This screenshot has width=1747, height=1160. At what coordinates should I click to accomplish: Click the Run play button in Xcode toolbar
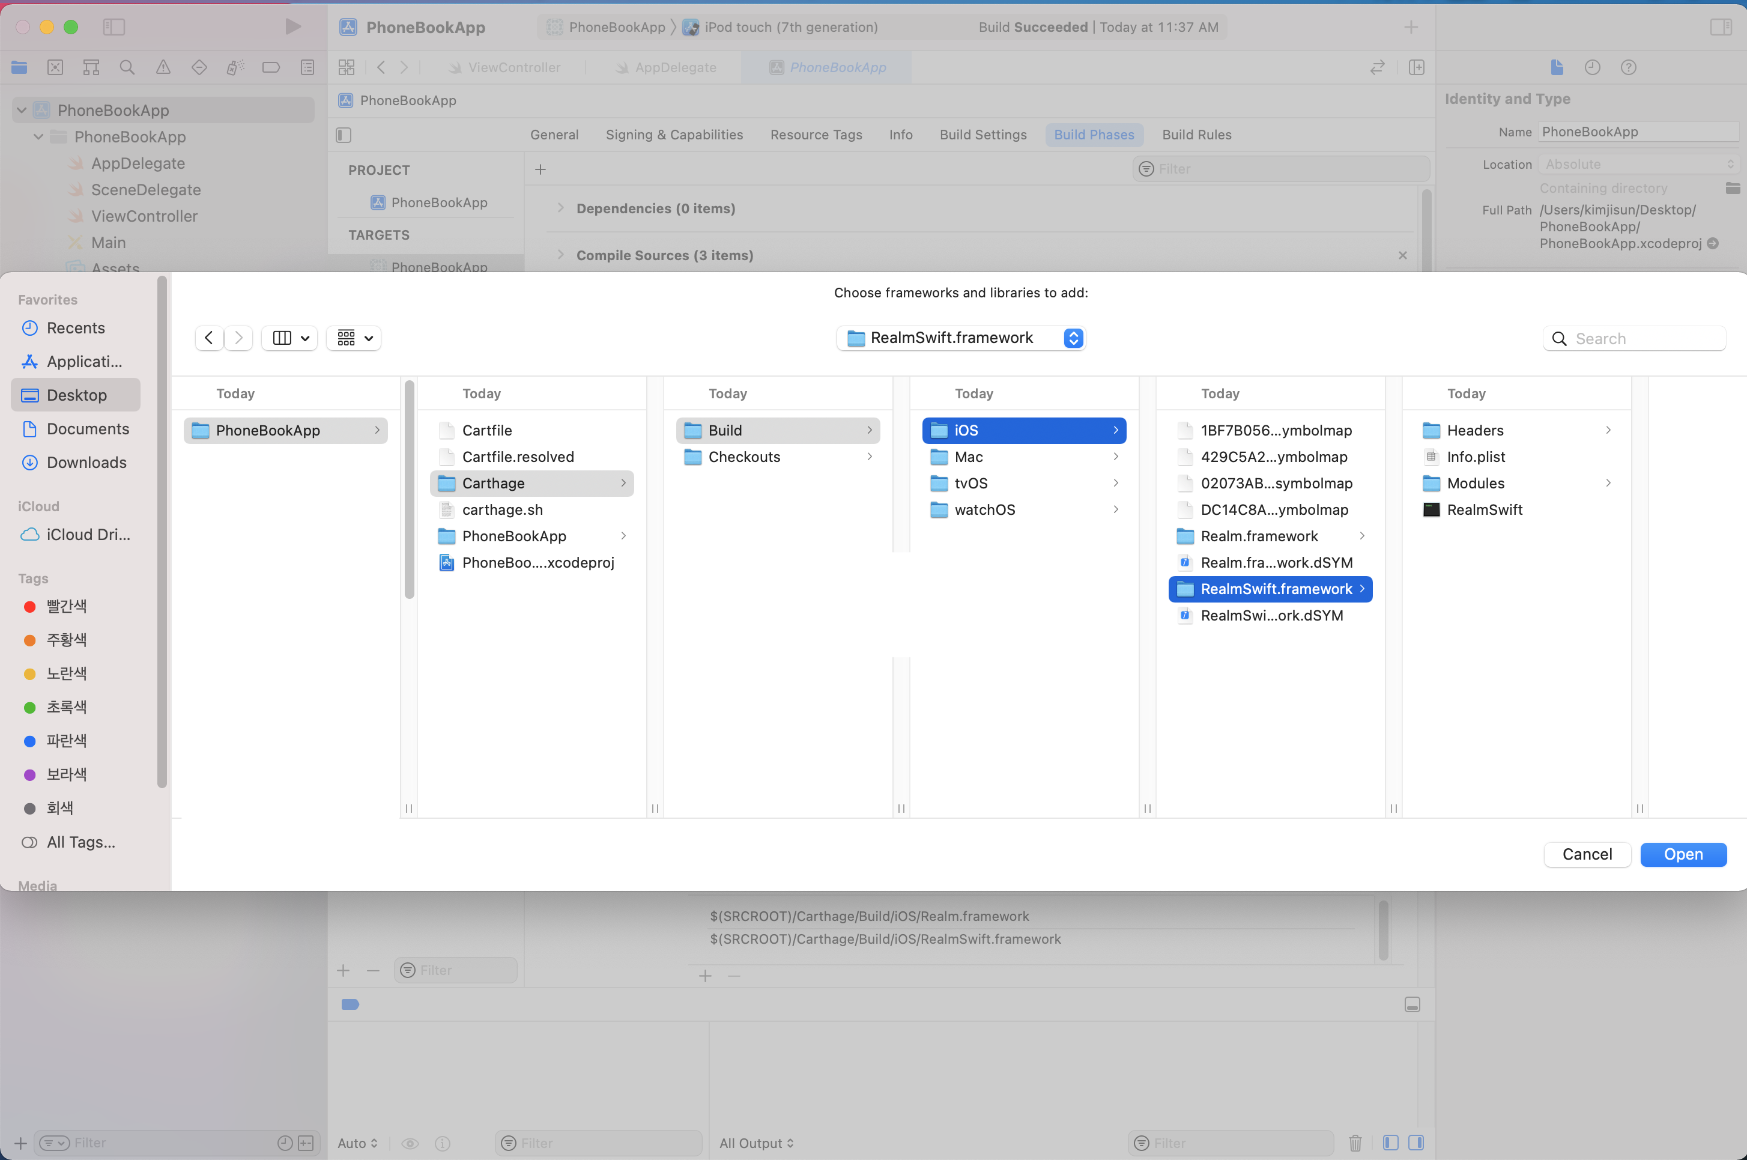click(293, 26)
